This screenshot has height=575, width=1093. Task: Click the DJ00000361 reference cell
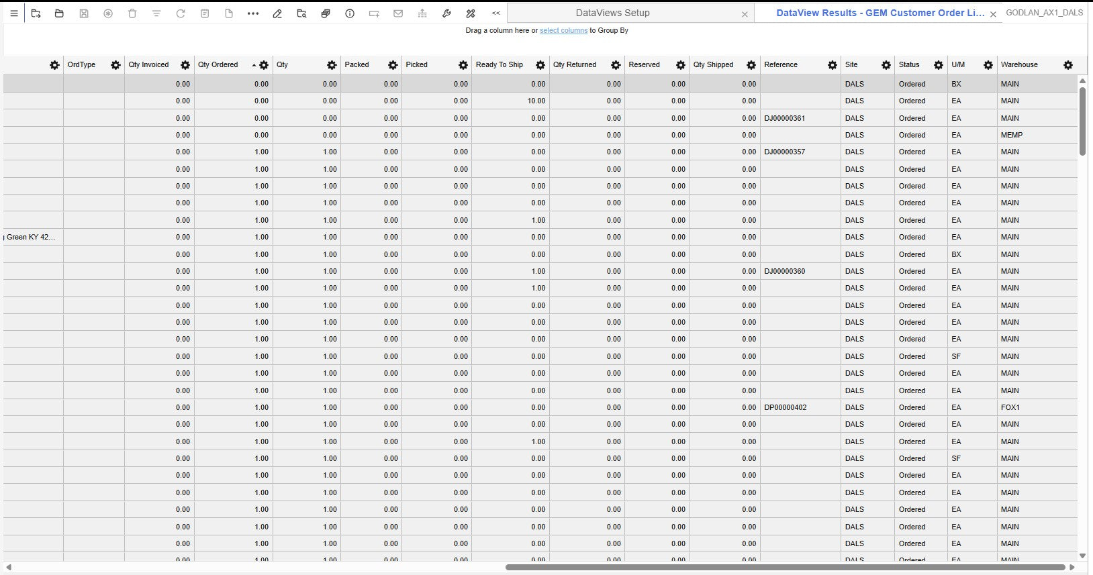(x=784, y=118)
